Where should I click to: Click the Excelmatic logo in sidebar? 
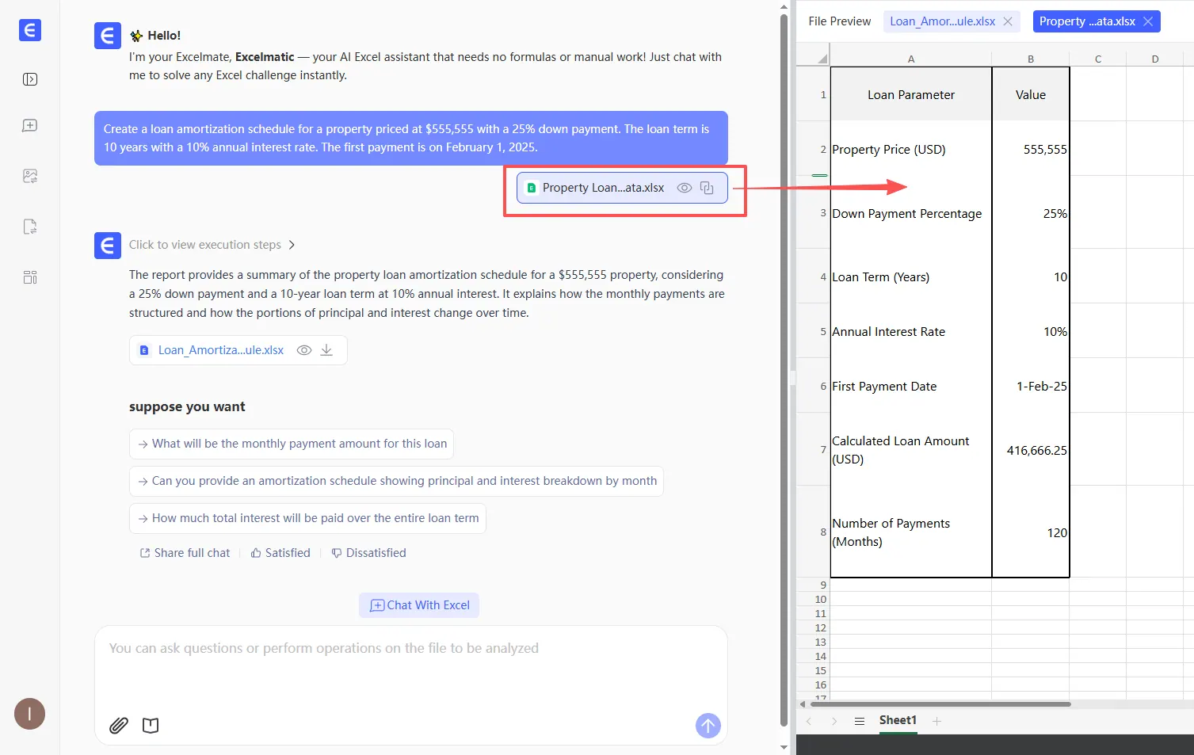(29, 30)
